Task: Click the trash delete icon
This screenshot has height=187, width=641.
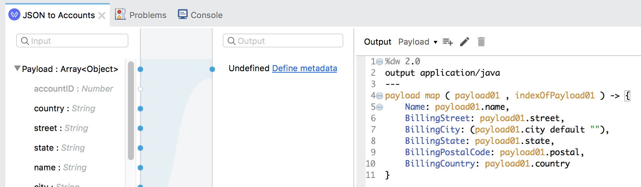Action: click(481, 41)
